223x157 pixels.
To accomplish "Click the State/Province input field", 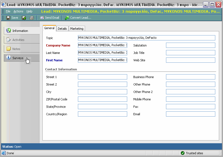I will [102, 107].
